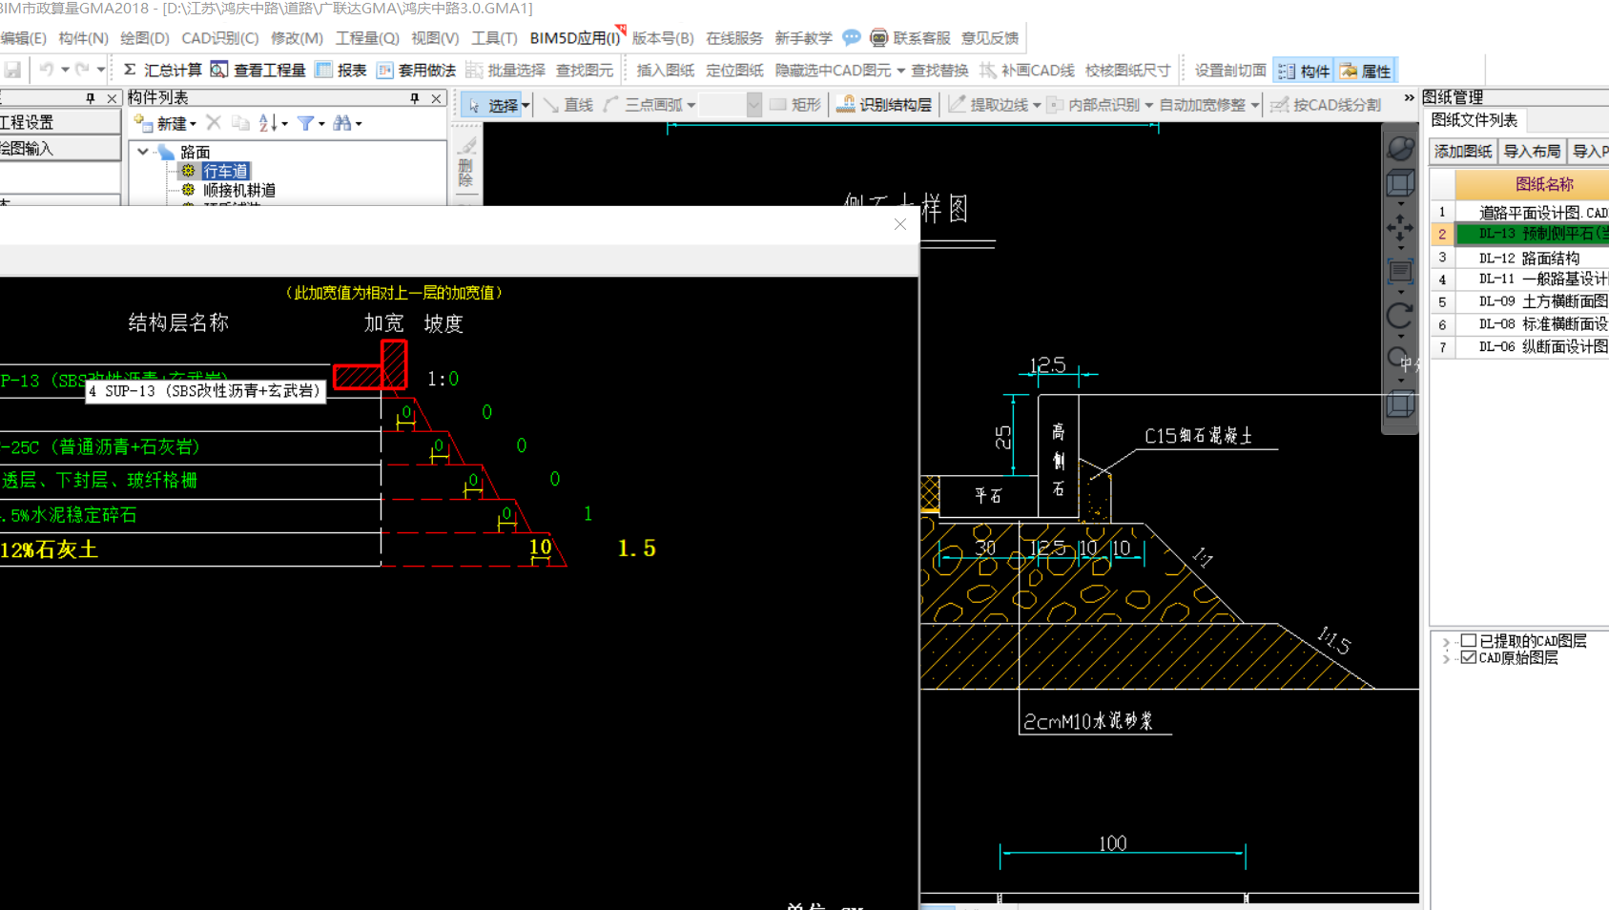This screenshot has height=910, width=1609.
Task: Open 隐藏选中CAD图元 dropdown arrow
Action: click(x=900, y=71)
